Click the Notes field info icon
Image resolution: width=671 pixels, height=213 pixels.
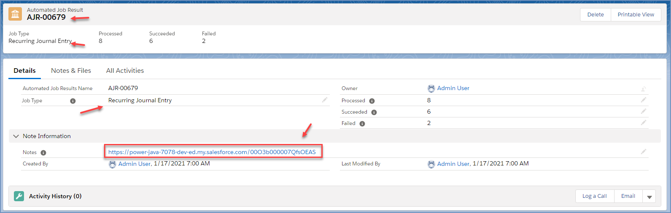point(43,153)
